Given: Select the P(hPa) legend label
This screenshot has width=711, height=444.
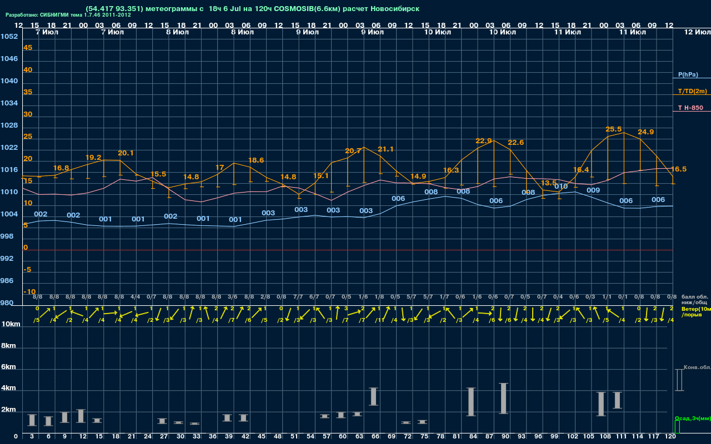Looking at the screenshot, I should tap(688, 74).
